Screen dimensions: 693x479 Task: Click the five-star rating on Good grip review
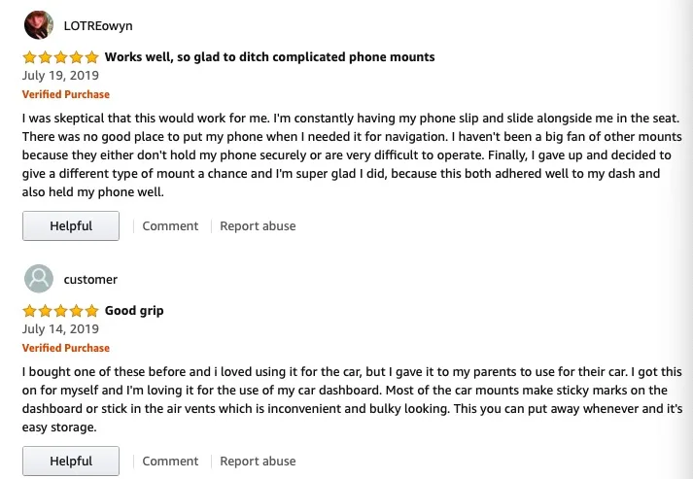60,311
